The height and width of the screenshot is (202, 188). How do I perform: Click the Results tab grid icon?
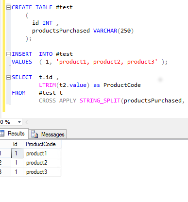2,134
